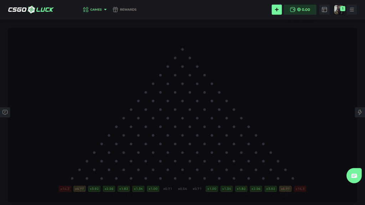
Task: Select the yellow x6.77 multiplier slot
Action: (x=79, y=189)
